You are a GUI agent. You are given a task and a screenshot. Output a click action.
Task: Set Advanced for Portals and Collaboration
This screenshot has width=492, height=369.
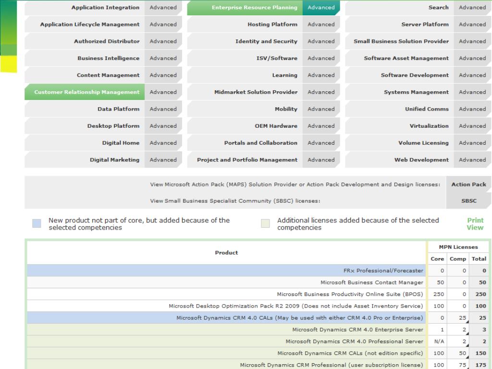(x=321, y=143)
